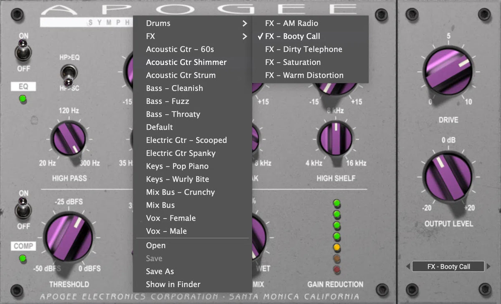Toggle the EQ ON/OFF switch
This screenshot has height=304, width=501.
click(23, 49)
